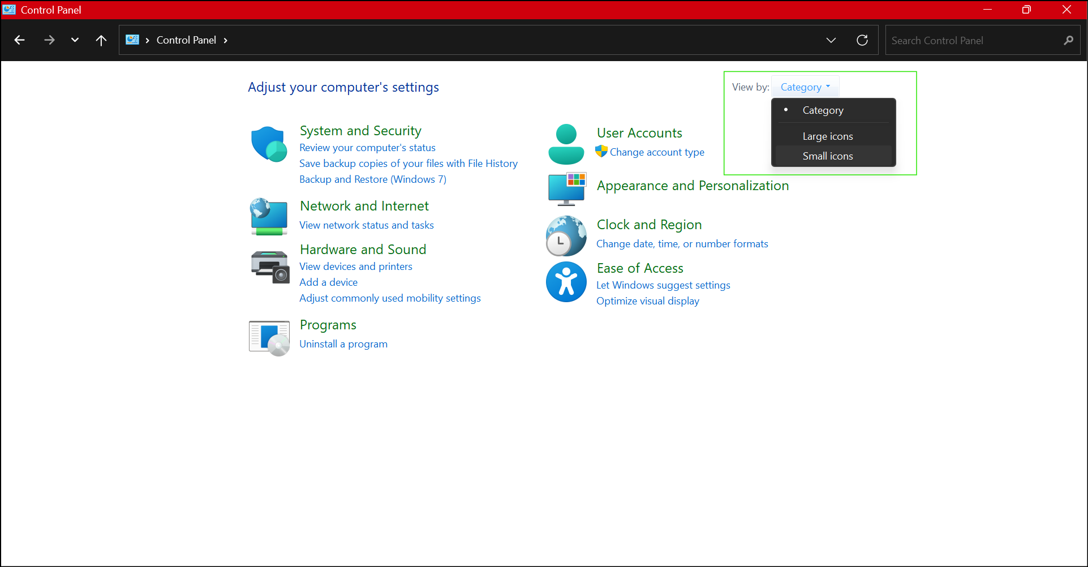Expand the address bar history dropdown

click(831, 40)
